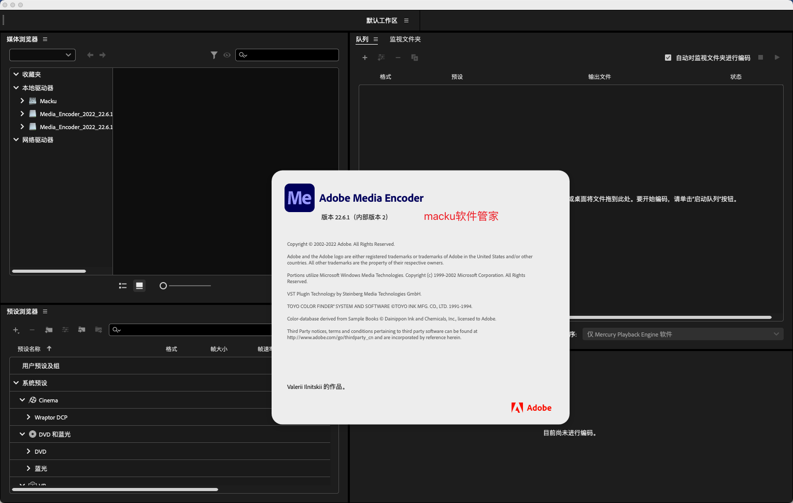Click the queue panel horizontal scrollbar
This screenshot has width=793, height=503.
pyautogui.click(x=671, y=317)
